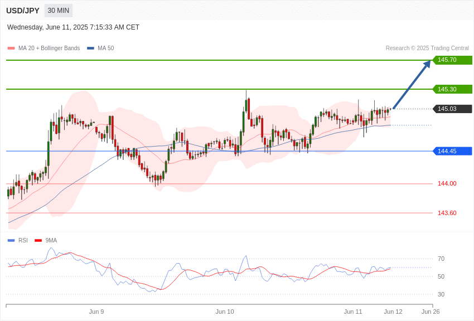Click the RSI 30 axis label
Screen dimensions: 474x321
[x=441, y=294]
